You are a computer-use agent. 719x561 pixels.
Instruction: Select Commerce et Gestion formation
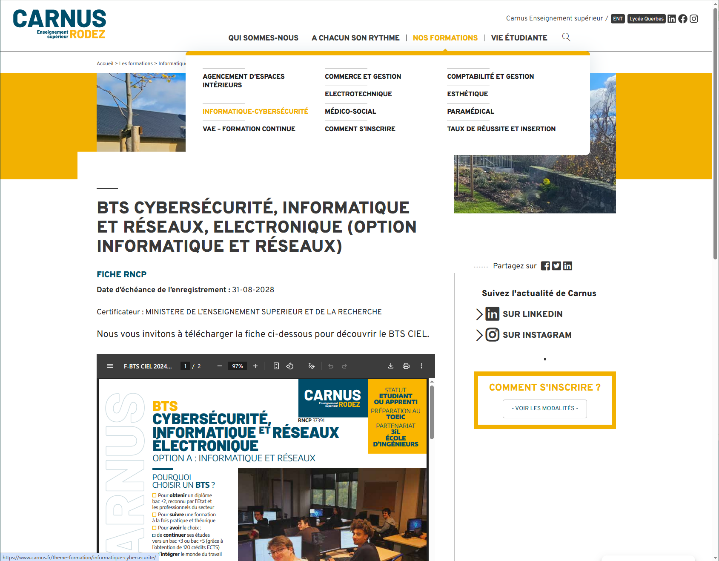pyautogui.click(x=363, y=76)
